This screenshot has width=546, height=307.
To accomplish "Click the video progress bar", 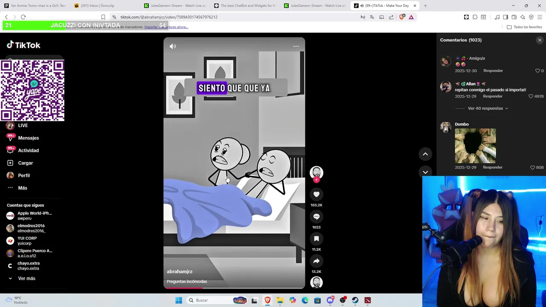I will 234,288.
